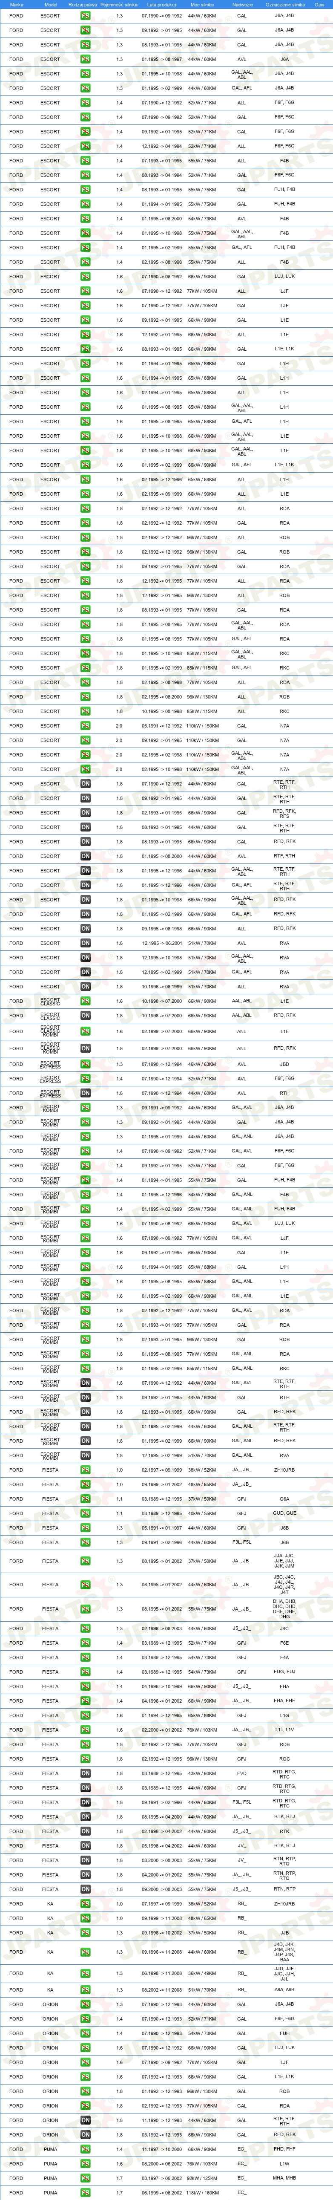Click engine code 'F6E' in Fiesta row
The width and height of the screenshot is (333, 2200).
click(284, 1643)
